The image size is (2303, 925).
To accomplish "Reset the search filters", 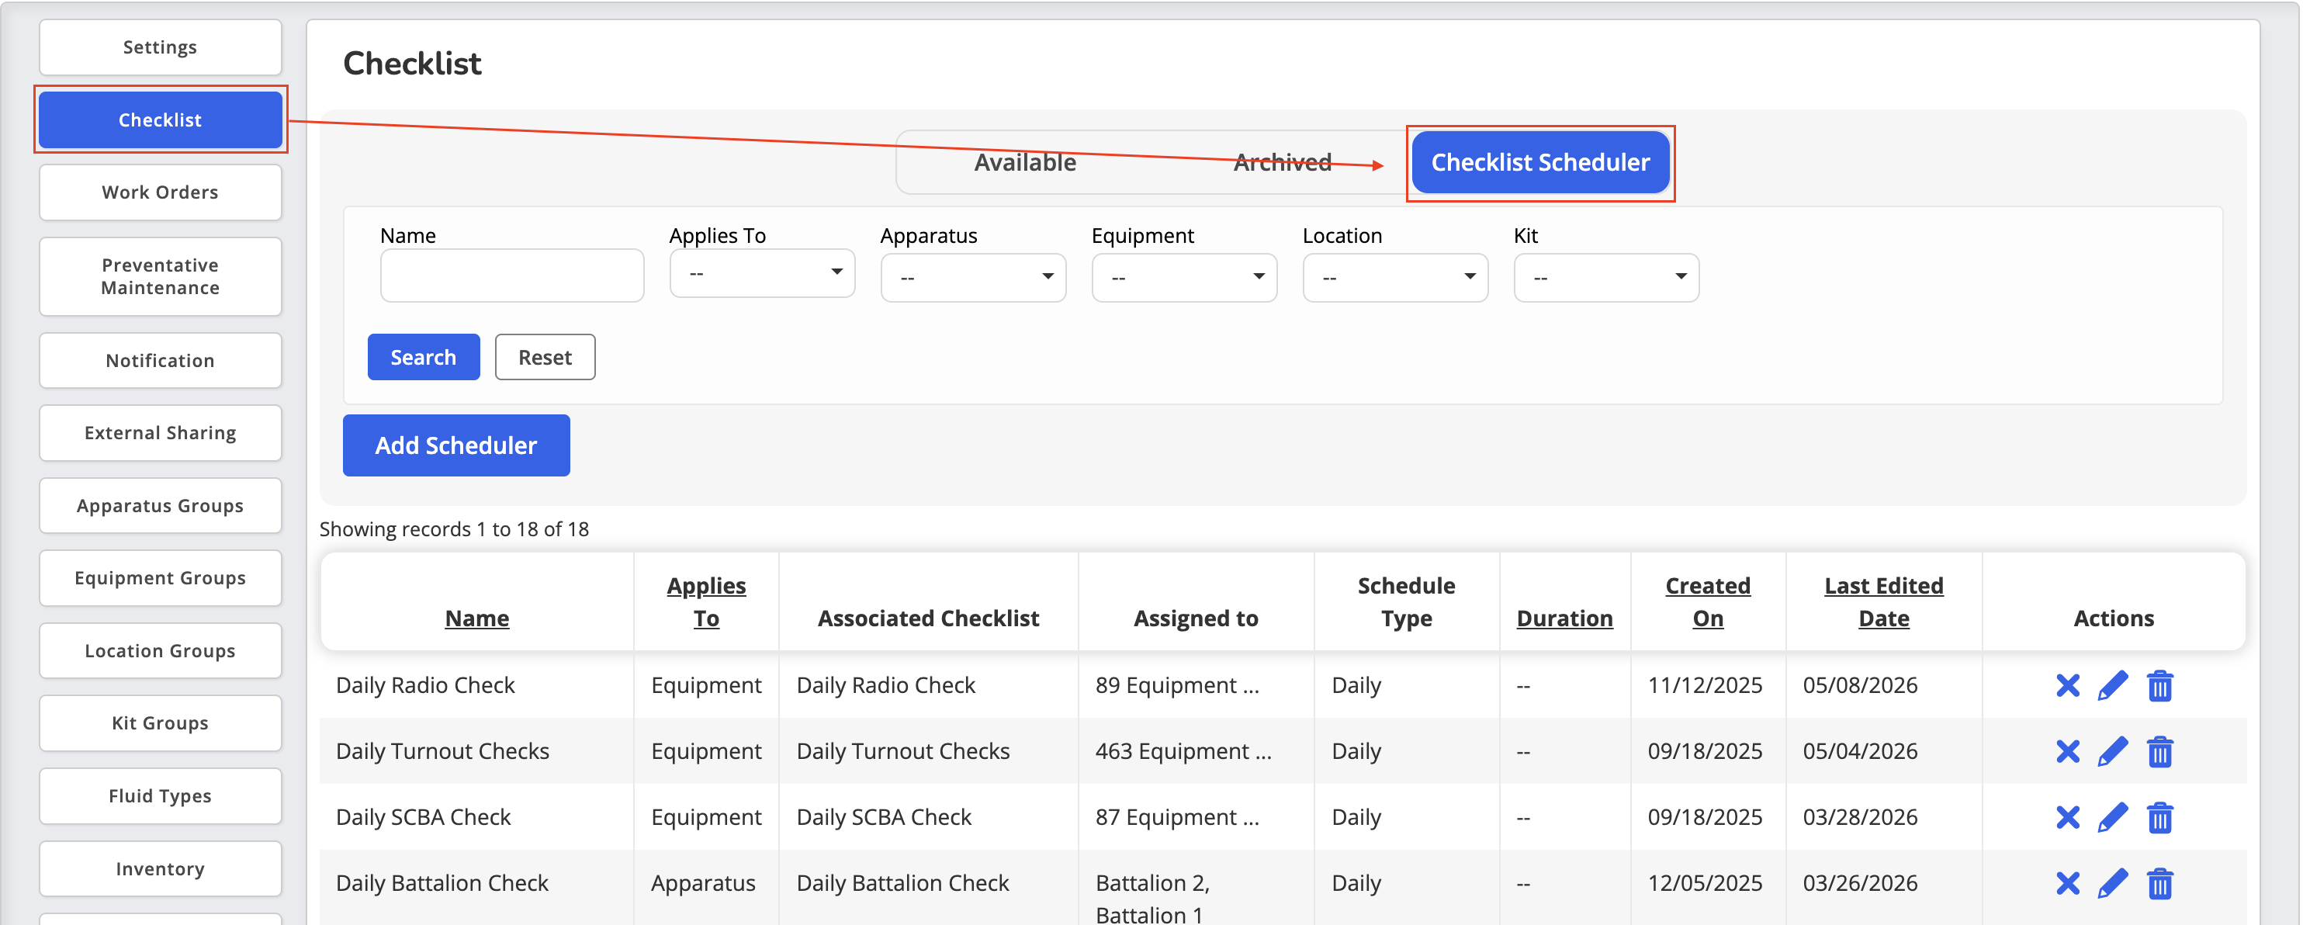I will (545, 358).
